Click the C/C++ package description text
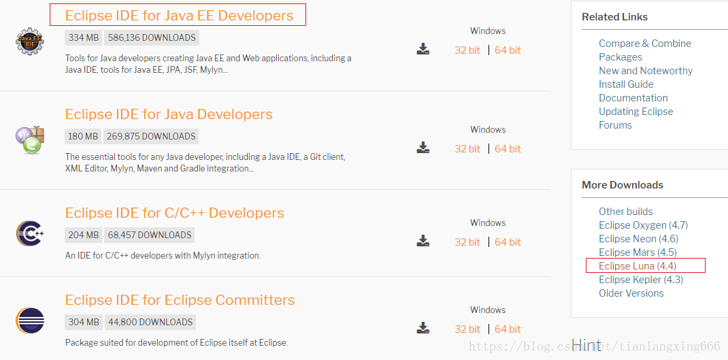This screenshot has height=360, width=728. [163, 255]
